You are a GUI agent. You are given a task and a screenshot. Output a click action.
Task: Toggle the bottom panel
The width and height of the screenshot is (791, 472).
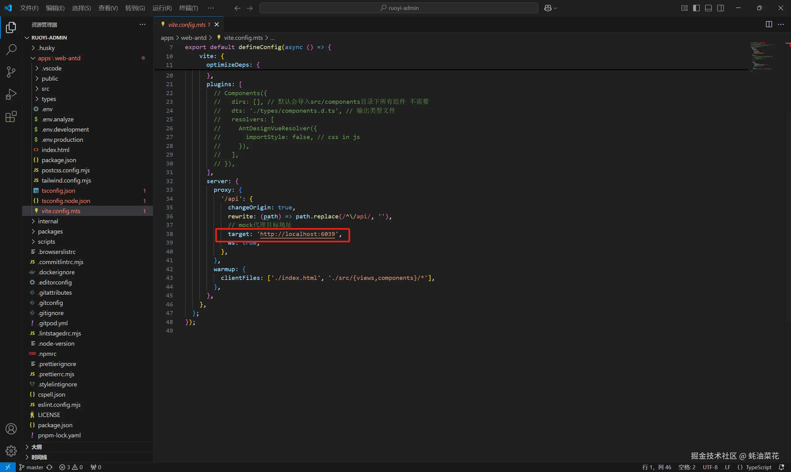[x=708, y=8]
